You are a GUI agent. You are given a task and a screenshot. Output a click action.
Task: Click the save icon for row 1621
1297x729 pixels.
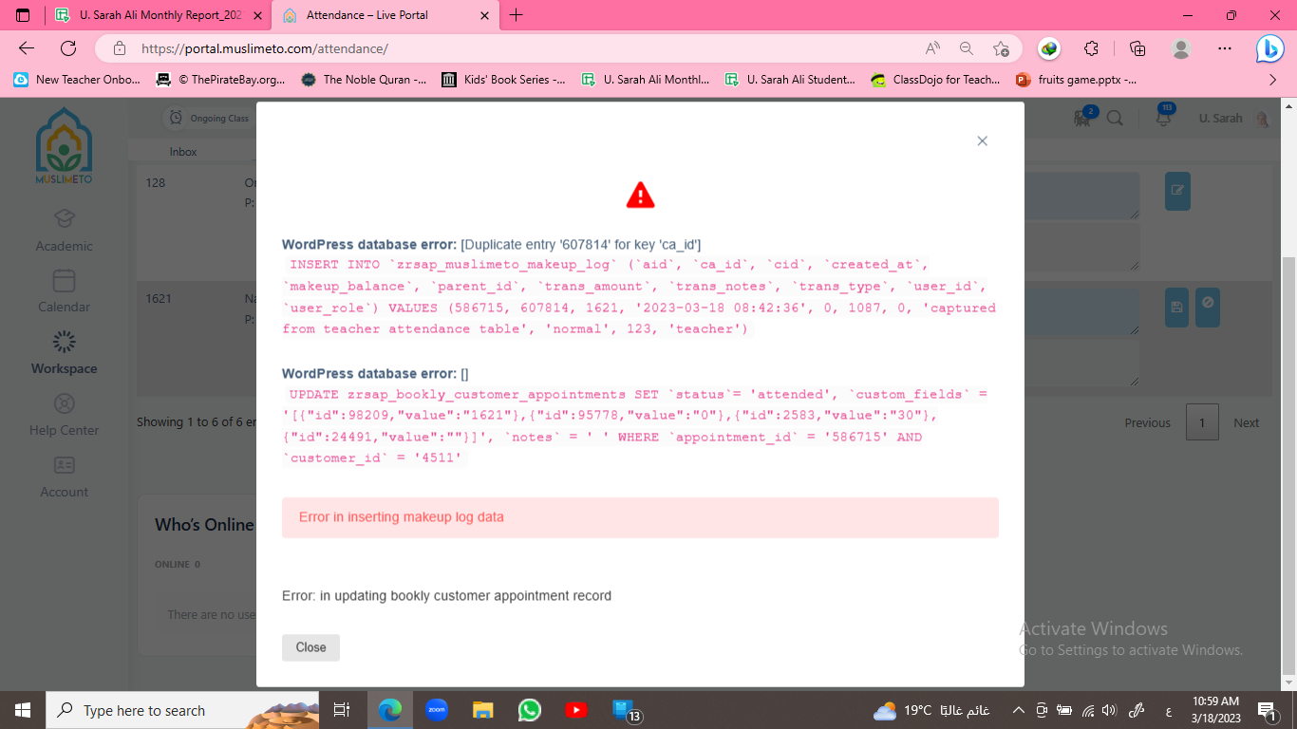click(1177, 308)
